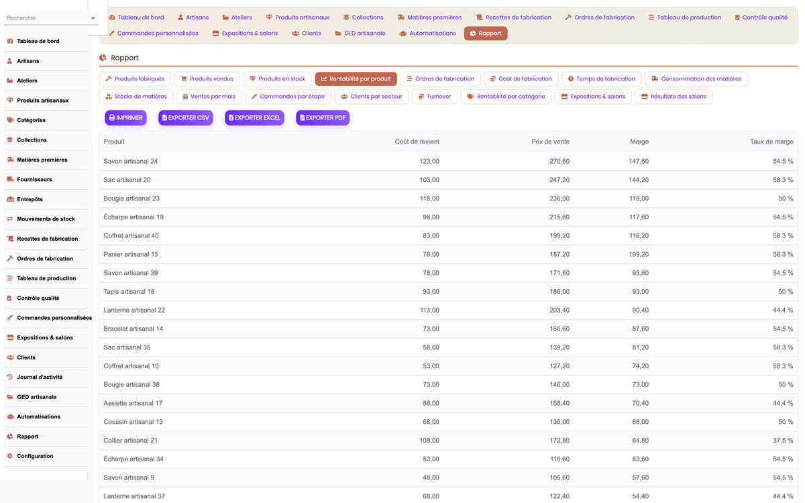Click the Automatisations robot icon in sidebar
The image size is (805, 503).
pyautogui.click(x=10, y=416)
